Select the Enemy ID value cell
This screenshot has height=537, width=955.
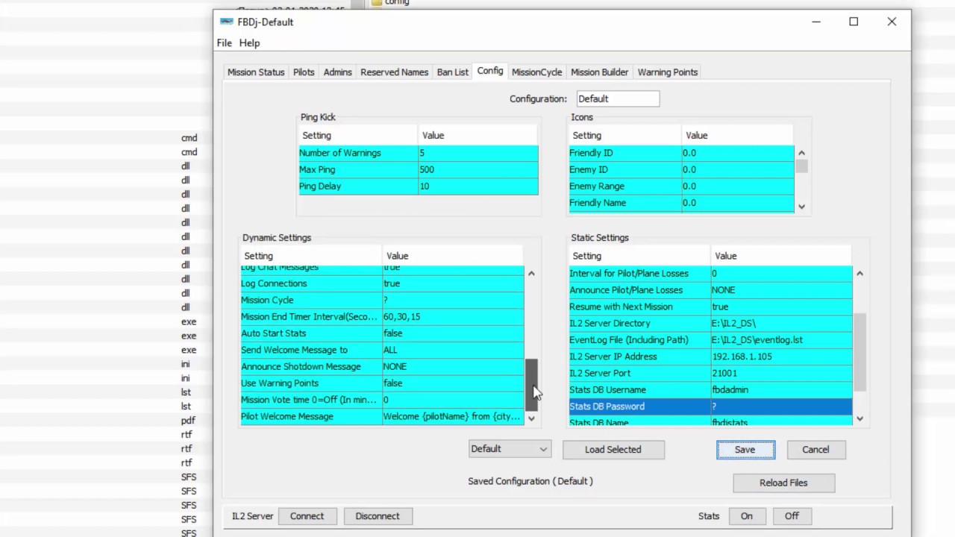tap(737, 169)
